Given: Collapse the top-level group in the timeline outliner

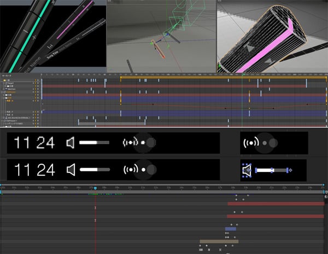Looking at the screenshot, I should (x=2, y=80).
